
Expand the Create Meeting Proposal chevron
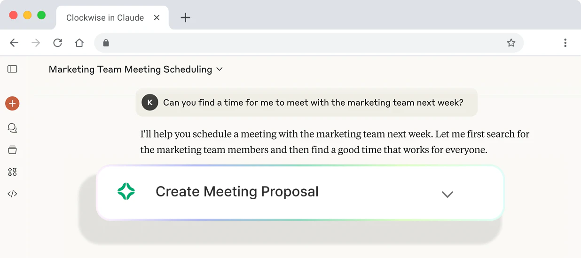(447, 194)
